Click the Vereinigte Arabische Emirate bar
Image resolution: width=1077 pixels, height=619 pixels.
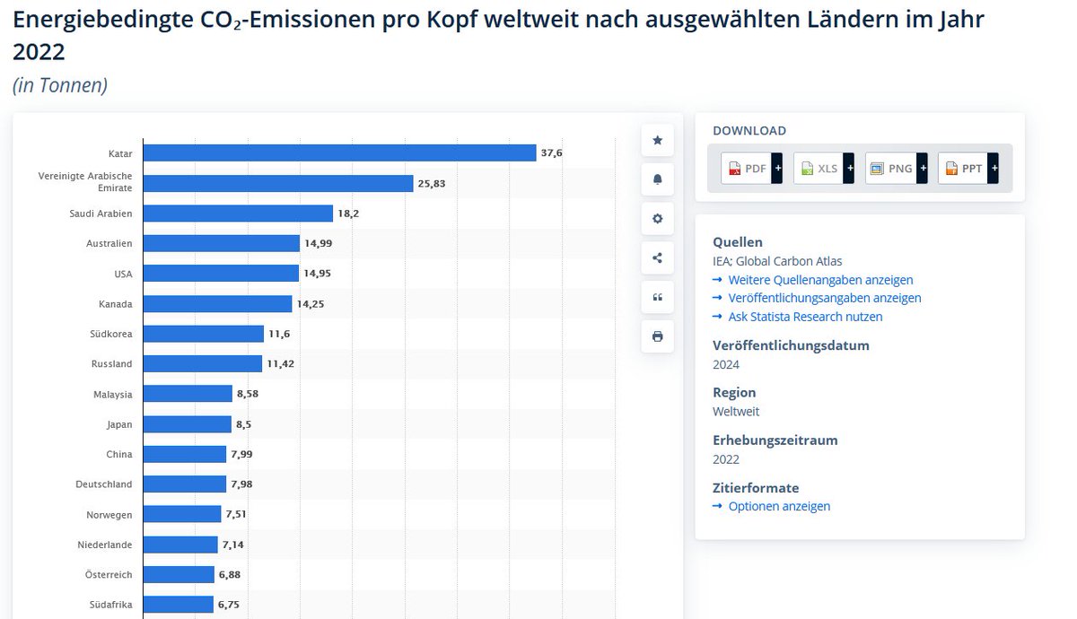(278, 183)
